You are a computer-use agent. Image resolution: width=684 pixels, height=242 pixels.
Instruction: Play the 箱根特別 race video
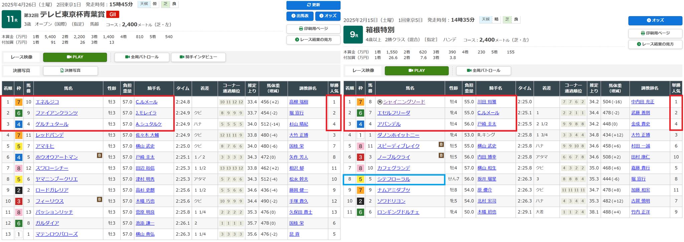416,71
